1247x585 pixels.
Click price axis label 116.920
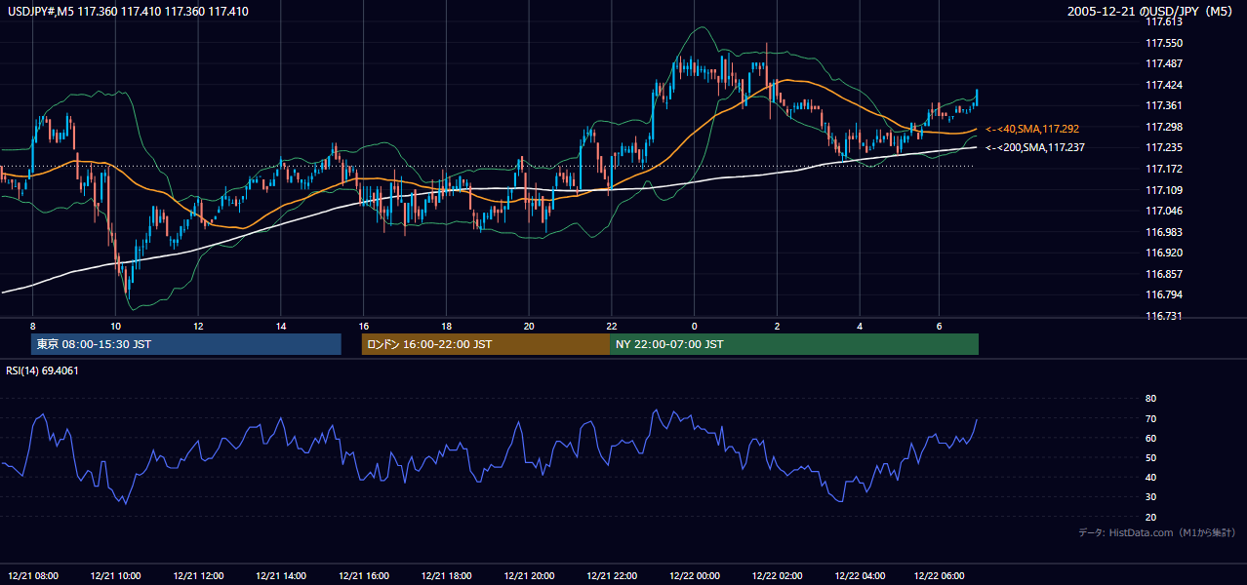click(1162, 253)
